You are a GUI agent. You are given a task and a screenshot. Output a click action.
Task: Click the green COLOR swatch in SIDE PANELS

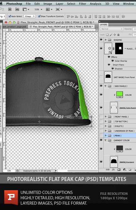click(x=120, y=95)
